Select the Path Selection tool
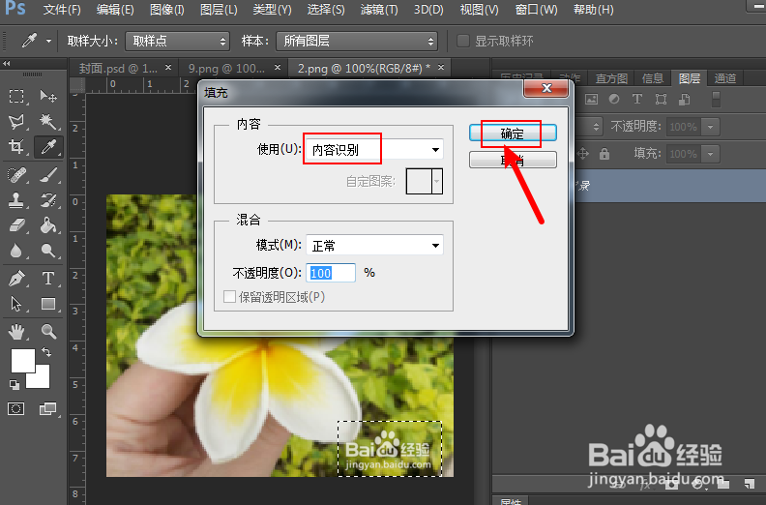Viewport: 766px width, 505px height. click(16, 304)
